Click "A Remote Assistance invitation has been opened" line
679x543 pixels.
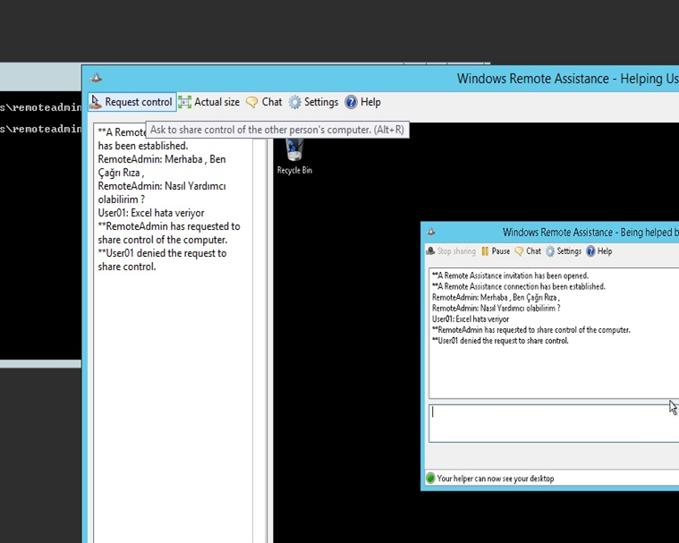coord(511,276)
